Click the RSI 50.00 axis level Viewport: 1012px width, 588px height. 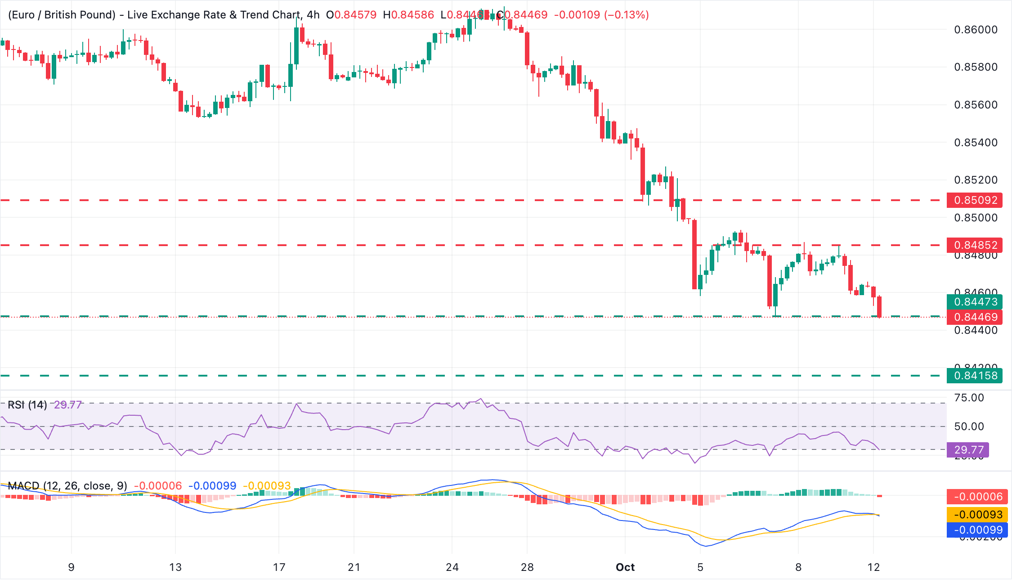click(969, 426)
